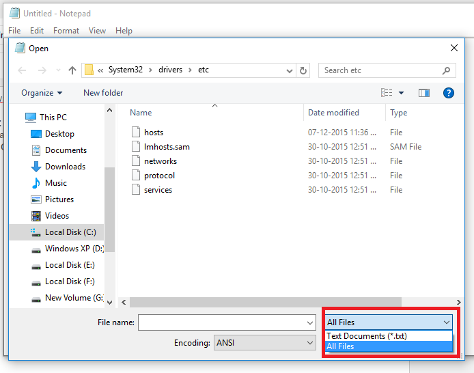
Task: Click the search magnifier icon
Action: click(446, 70)
